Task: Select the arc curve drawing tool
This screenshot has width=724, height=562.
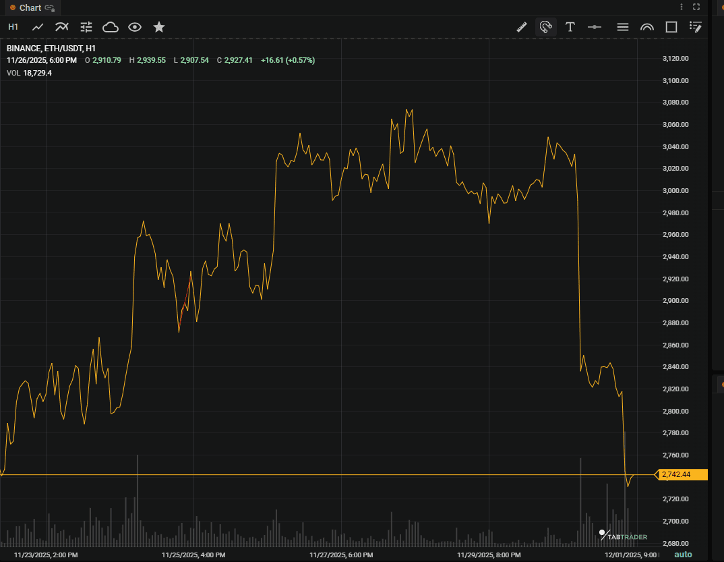Action: click(x=647, y=27)
